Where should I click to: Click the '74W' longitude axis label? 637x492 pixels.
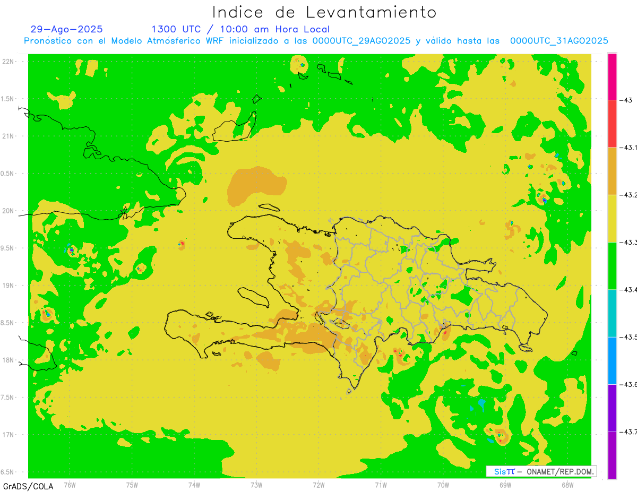194,485
